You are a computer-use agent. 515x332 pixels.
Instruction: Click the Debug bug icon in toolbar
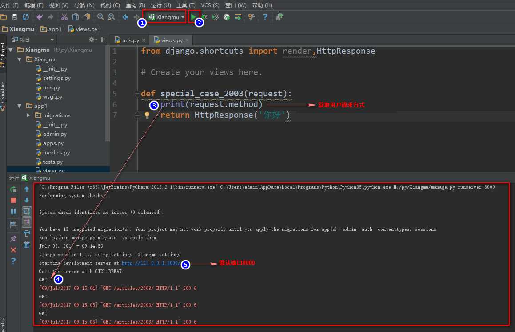click(x=204, y=17)
